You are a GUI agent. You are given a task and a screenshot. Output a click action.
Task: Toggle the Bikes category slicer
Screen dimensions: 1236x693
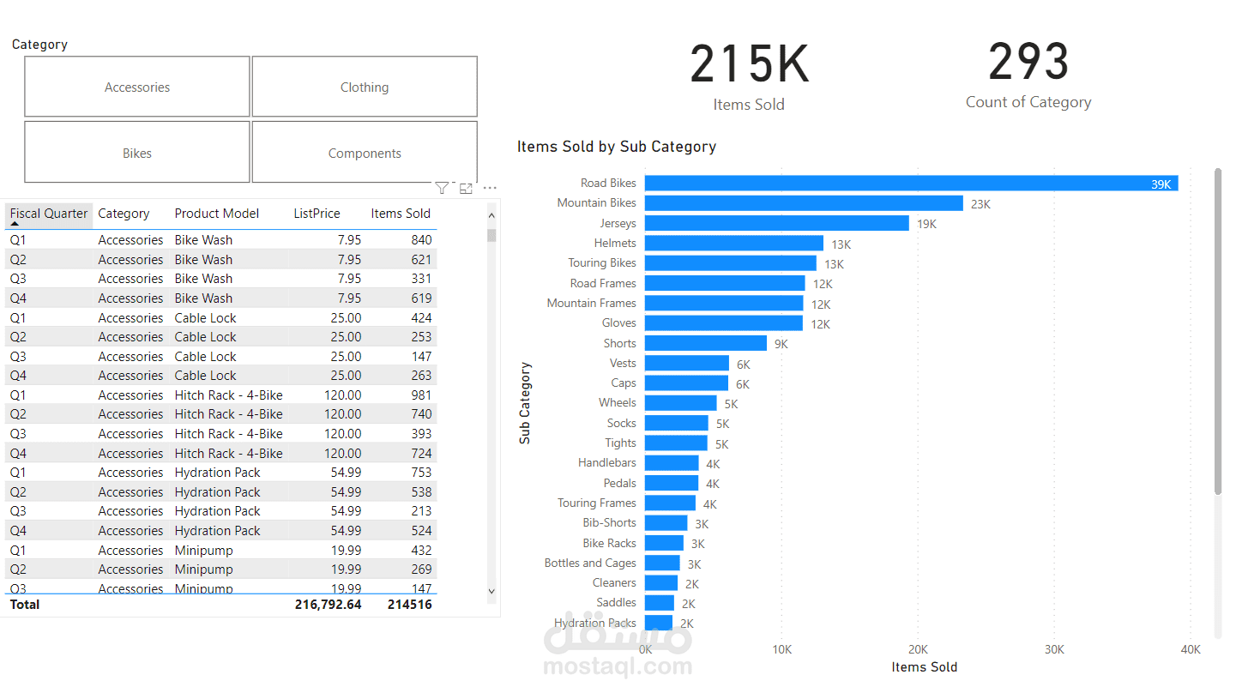pos(137,153)
